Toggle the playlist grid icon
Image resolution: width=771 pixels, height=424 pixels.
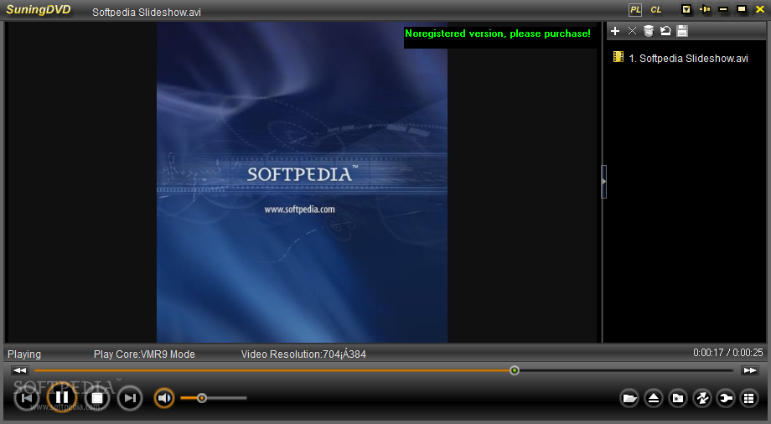tap(749, 398)
